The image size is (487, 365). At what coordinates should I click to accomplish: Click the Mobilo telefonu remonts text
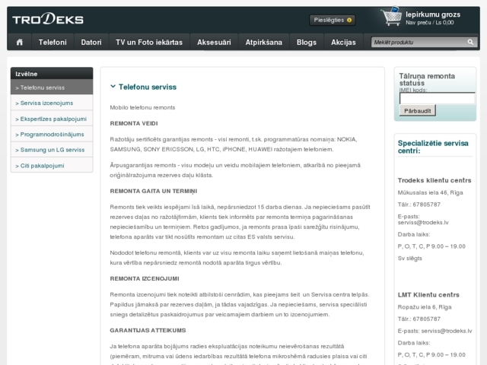point(142,107)
